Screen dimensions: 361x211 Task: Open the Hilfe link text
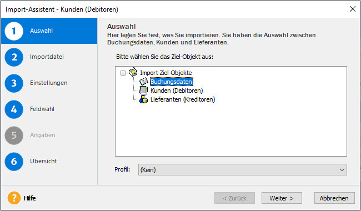coord(29,198)
